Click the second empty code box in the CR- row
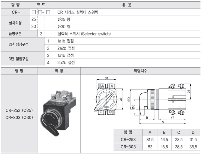The image size is (201, 154). point(40,12)
